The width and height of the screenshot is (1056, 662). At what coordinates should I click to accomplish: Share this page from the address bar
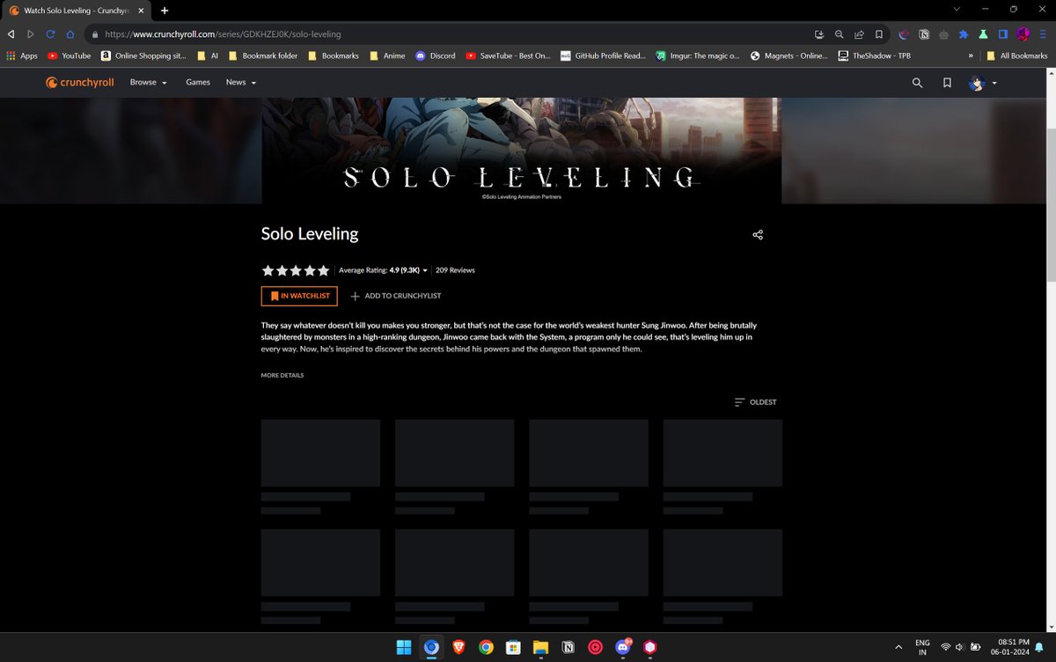pyautogui.click(x=859, y=34)
